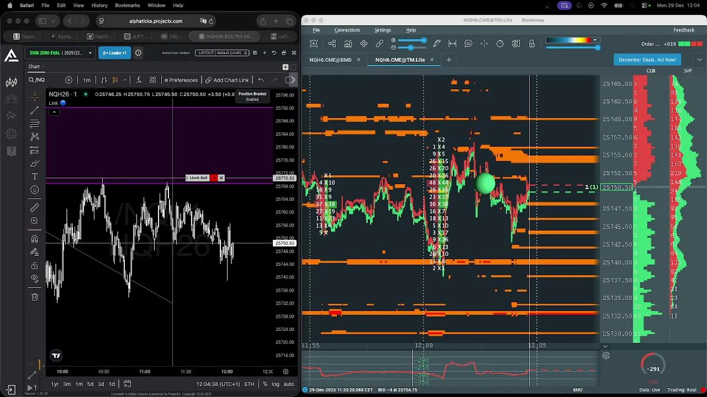Image resolution: width=707 pixels, height=397 pixels.
Task: Expand chevron beside December Deals banner
Action: click(x=700, y=60)
